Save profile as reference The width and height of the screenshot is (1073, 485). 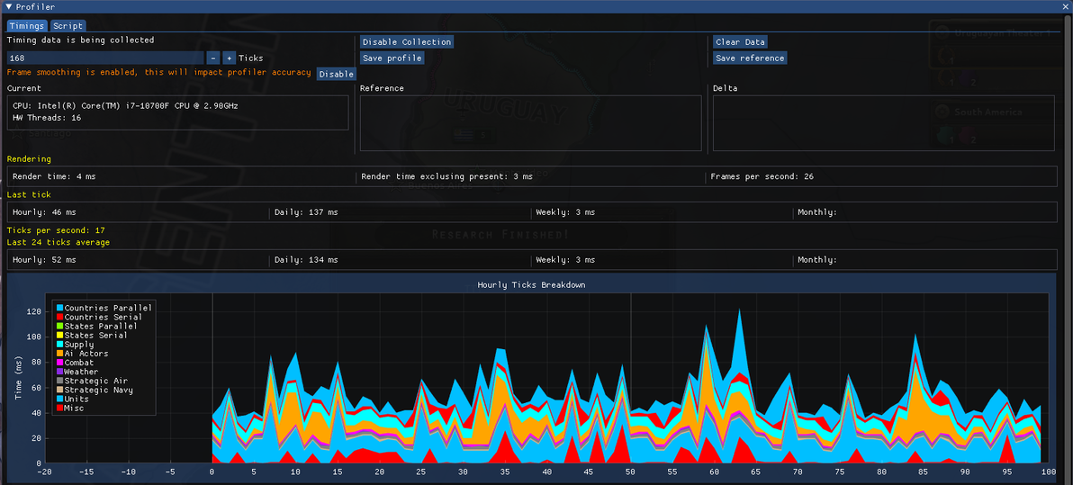click(x=750, y=58)
